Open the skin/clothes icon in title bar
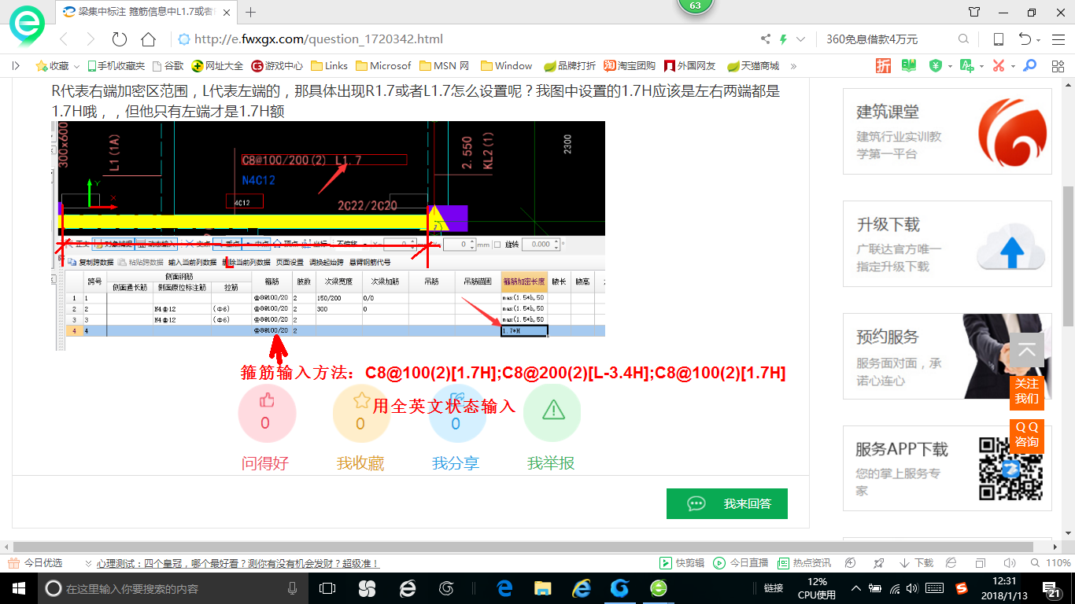 [974, 12]
